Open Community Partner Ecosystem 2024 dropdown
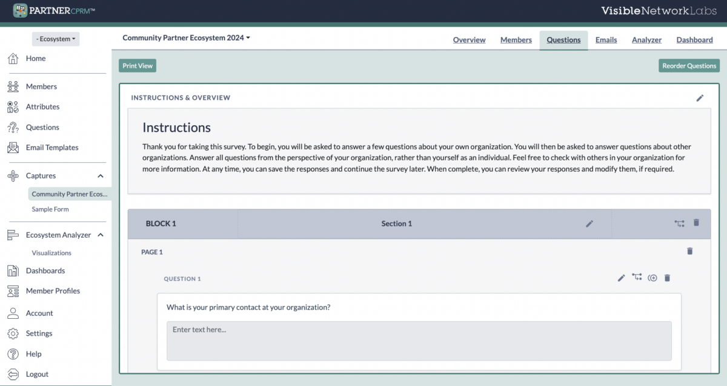Screen dimensions: 727x386 tap(186, 38)
